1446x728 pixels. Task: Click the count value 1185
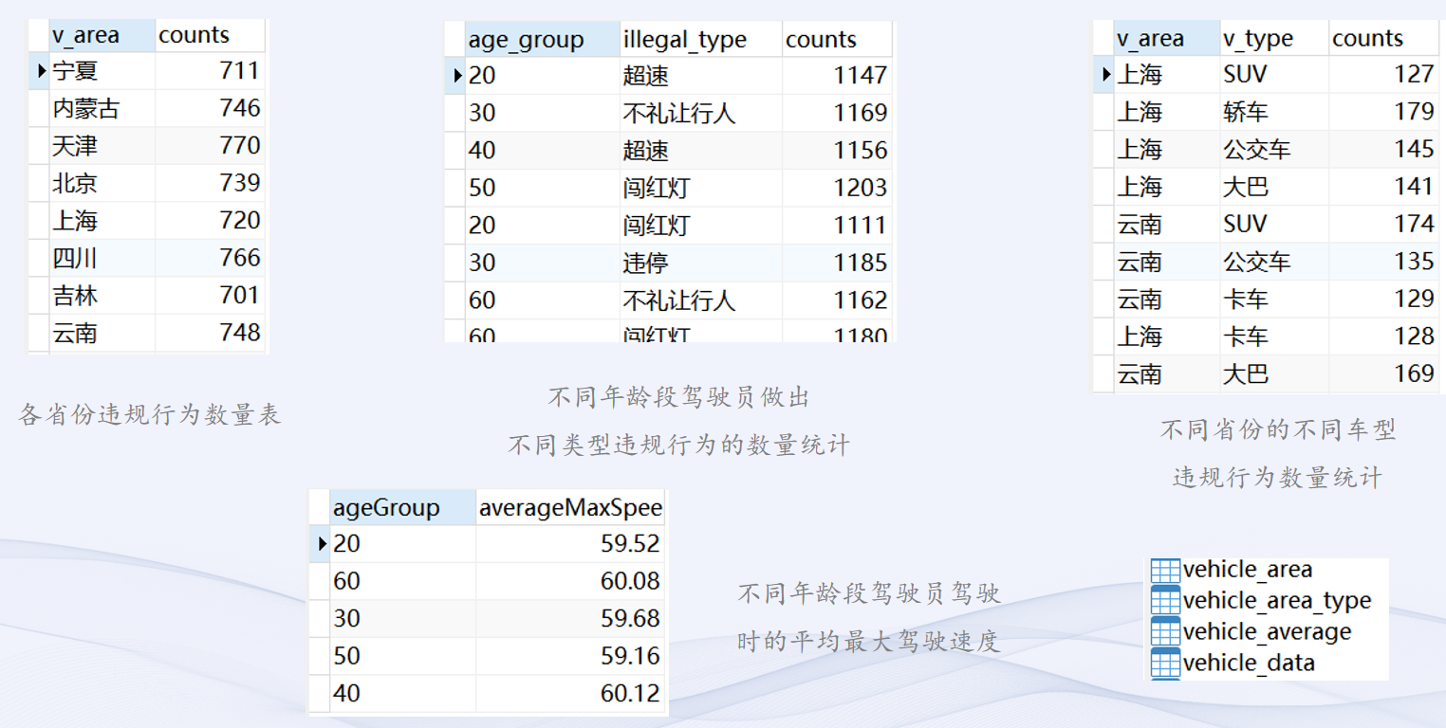(860, 263)
